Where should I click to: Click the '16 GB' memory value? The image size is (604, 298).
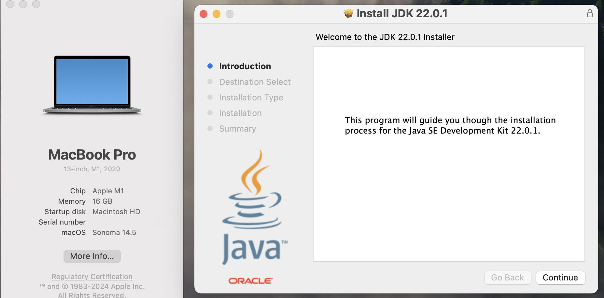pyautogui.click(x=102, y=201)
